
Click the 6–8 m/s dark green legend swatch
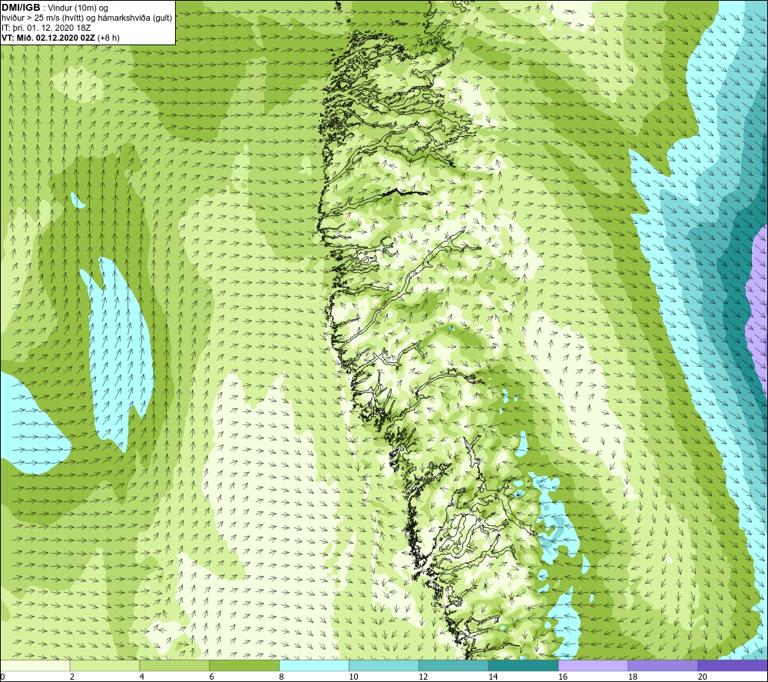pyautogui.click(x=244, y=666)
